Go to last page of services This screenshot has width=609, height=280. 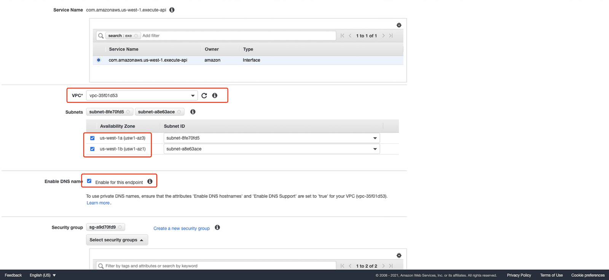[391, 36]
